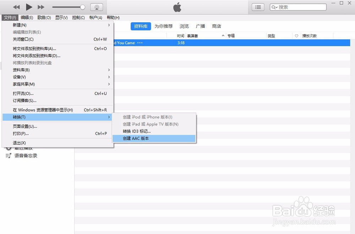Skip to the next track

click(x=41, y=7)
